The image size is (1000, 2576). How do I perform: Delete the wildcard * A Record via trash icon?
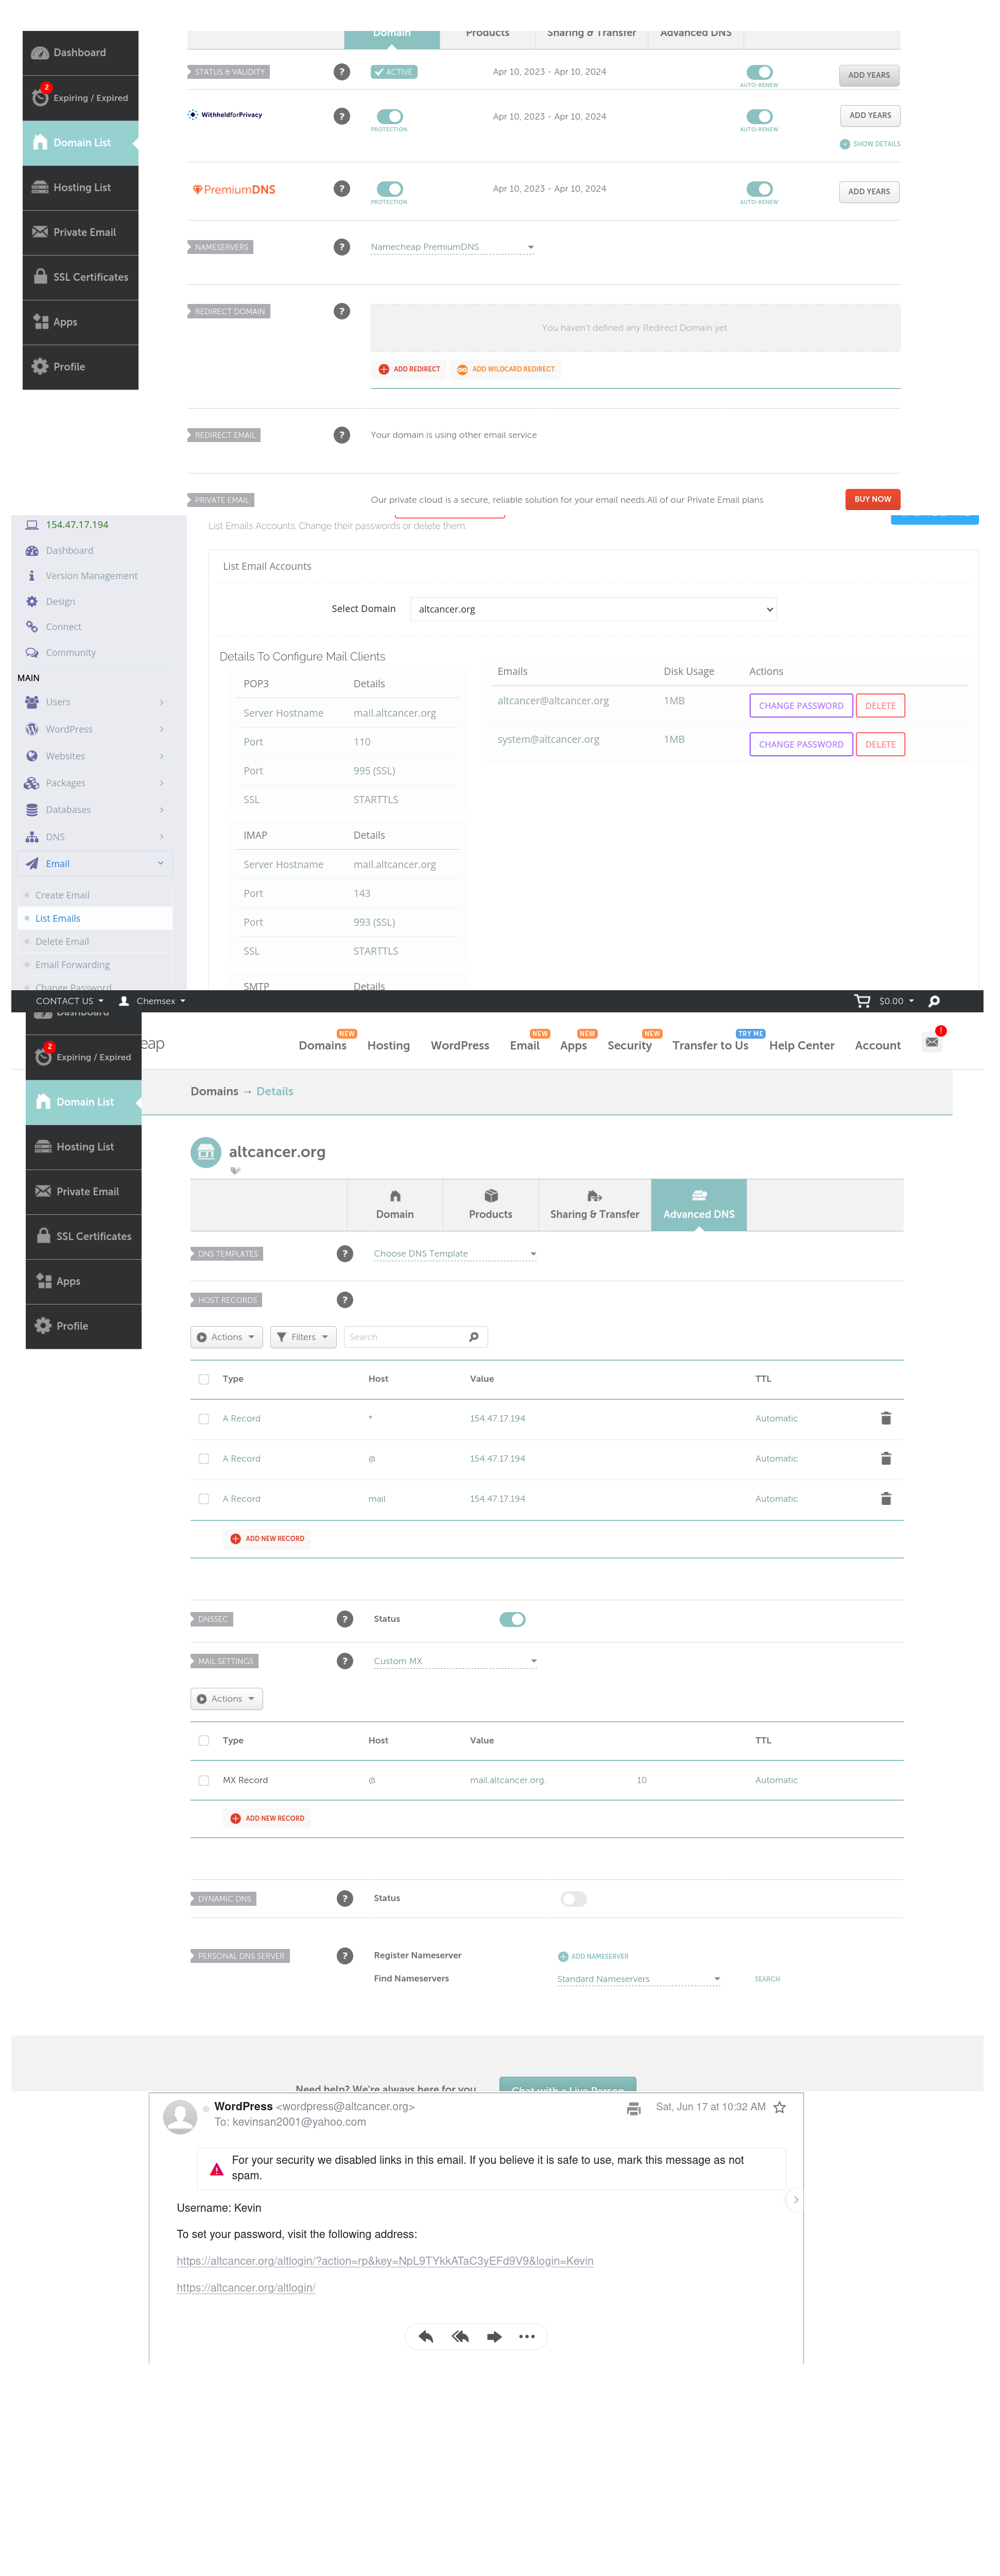pyautogui.click(x=886, y=1418)
